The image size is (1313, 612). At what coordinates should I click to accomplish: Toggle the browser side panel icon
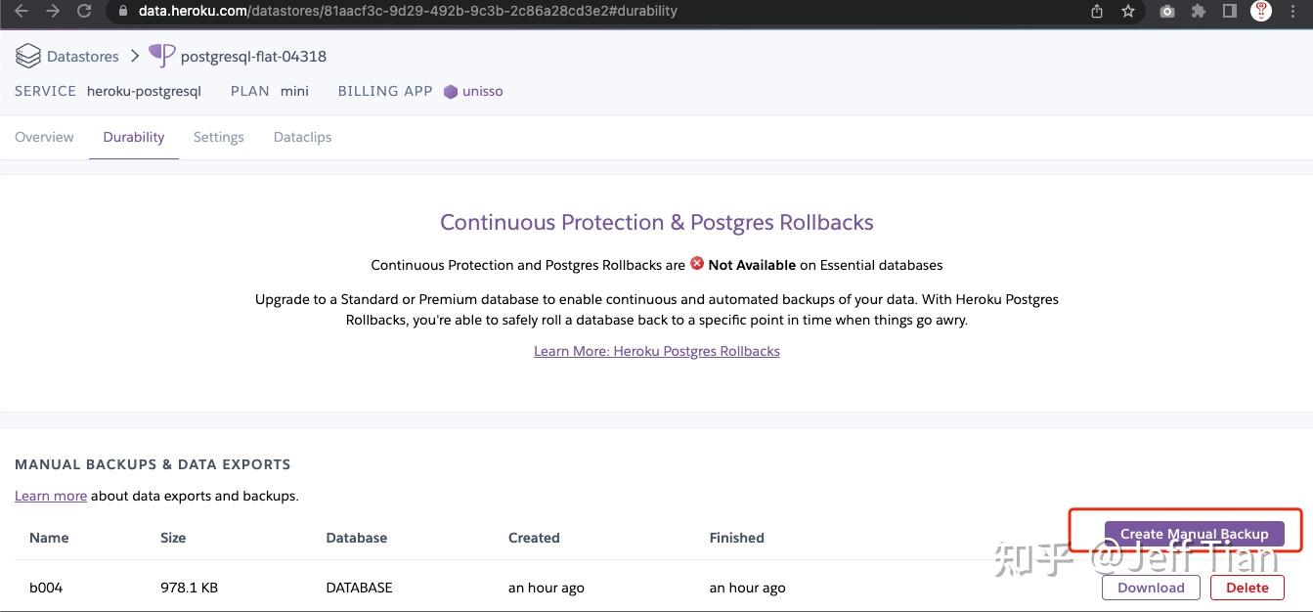[1230, 11]
